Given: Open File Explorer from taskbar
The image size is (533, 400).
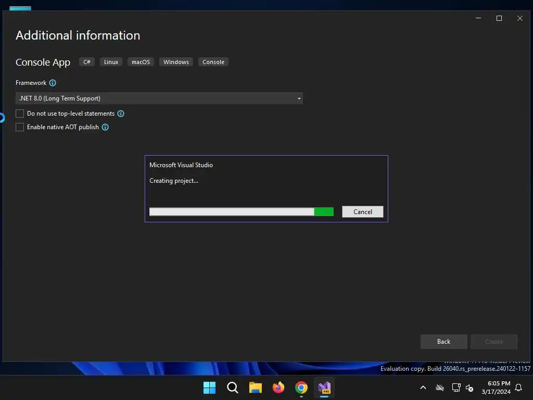Looking at the screenshot, I should [255, 387].
